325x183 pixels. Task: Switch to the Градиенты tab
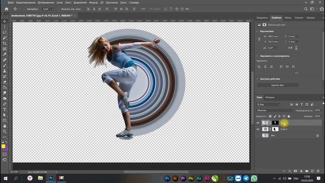coord(262,18)
